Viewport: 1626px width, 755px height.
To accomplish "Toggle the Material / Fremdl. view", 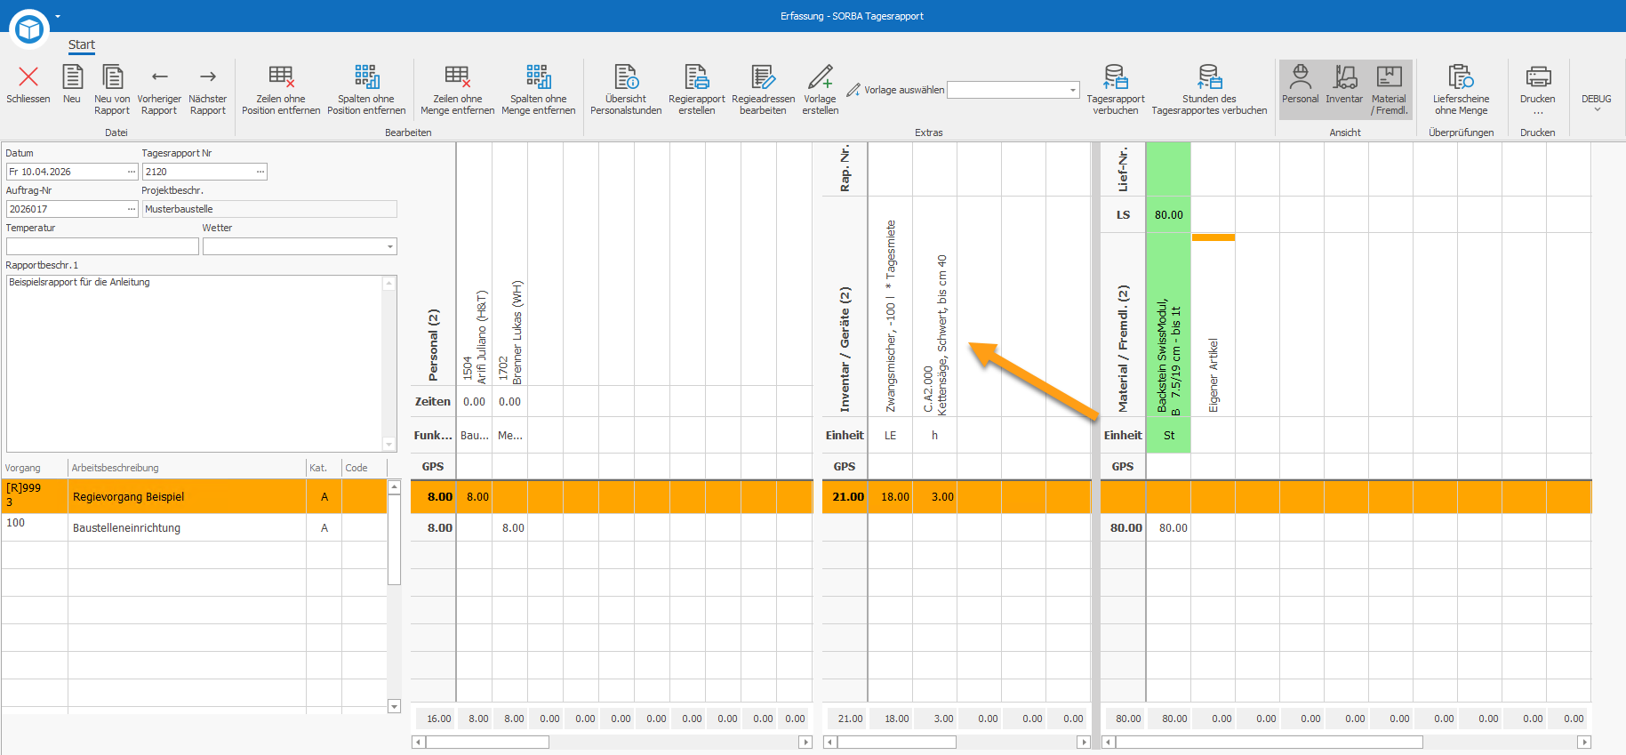I will click(x=1389, y=90).
